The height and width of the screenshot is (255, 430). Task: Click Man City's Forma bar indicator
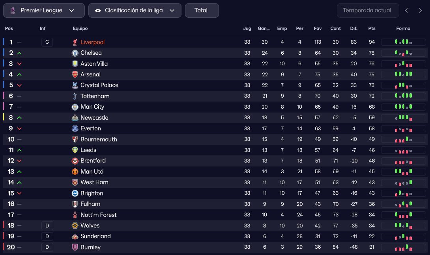pos(403,107)
